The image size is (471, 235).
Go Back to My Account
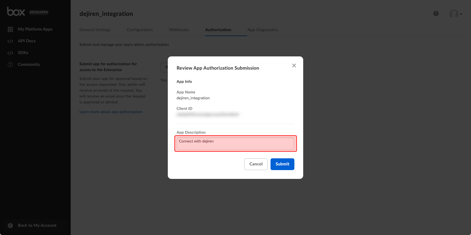pos(37,225)
